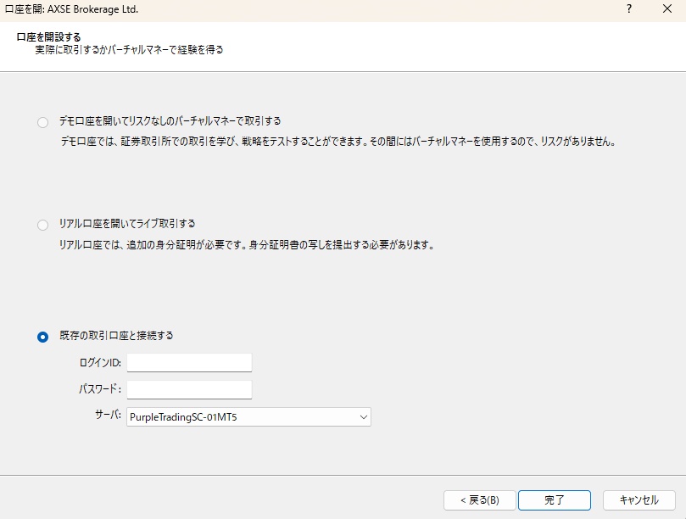Go back with the 戻る(B) button
Screen dimensions: 686x519
pos(477,499)
